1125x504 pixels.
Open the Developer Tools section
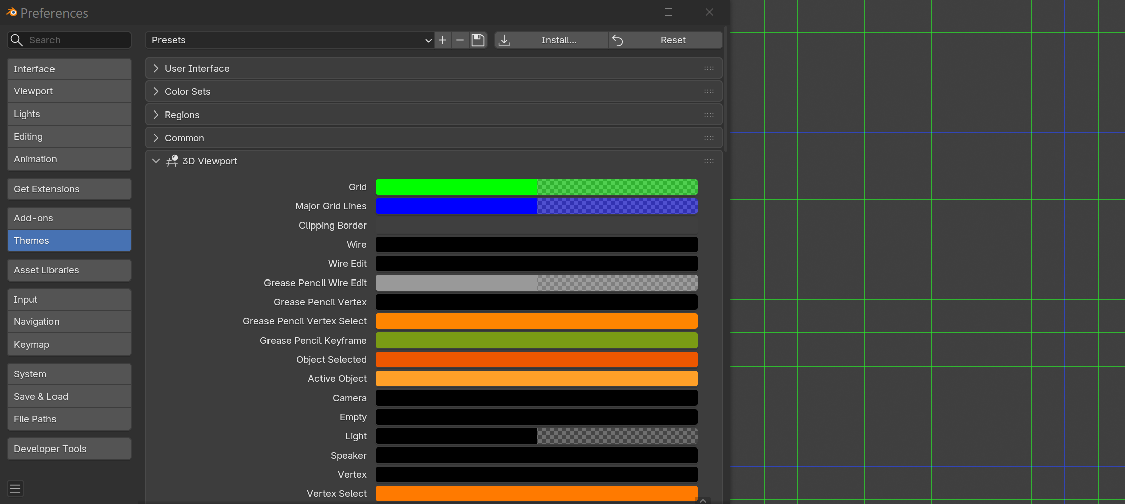click(x=69, y=449)
